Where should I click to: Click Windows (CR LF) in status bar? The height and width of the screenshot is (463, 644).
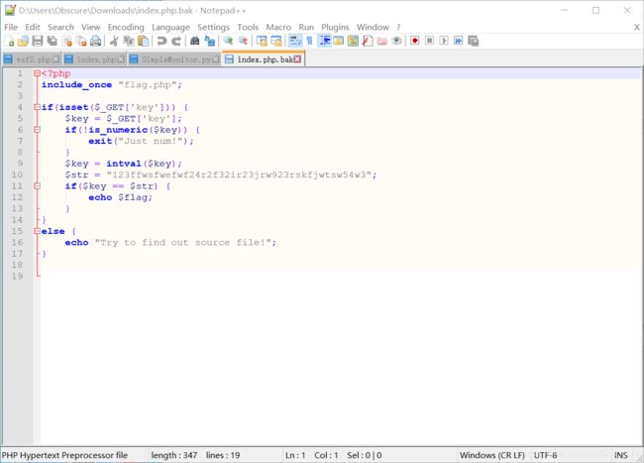[x=492, y=455]
